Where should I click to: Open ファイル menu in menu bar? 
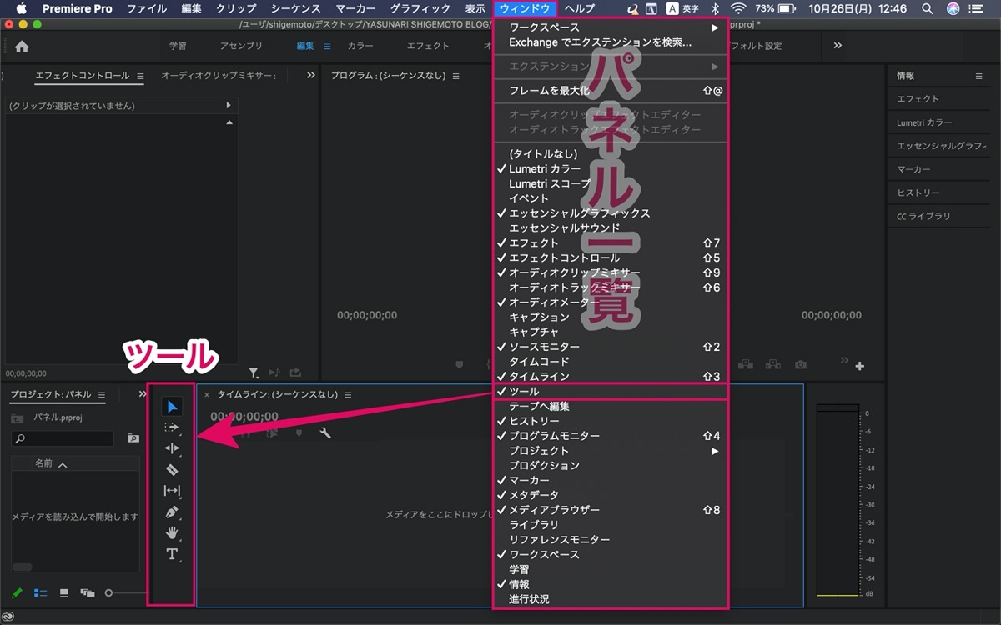tap(147, 8)
